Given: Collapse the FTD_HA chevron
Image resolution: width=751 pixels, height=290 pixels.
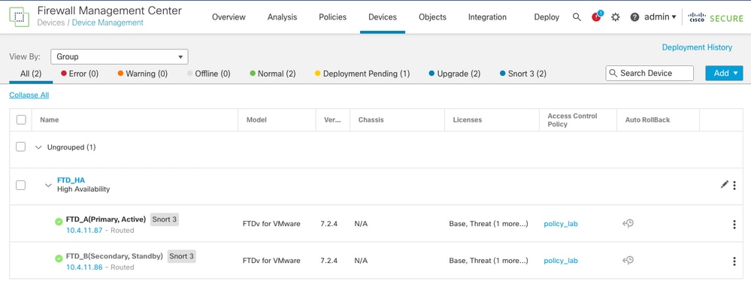Looking at the screenshot, I should pyautogui.click(x=48, y=186).
